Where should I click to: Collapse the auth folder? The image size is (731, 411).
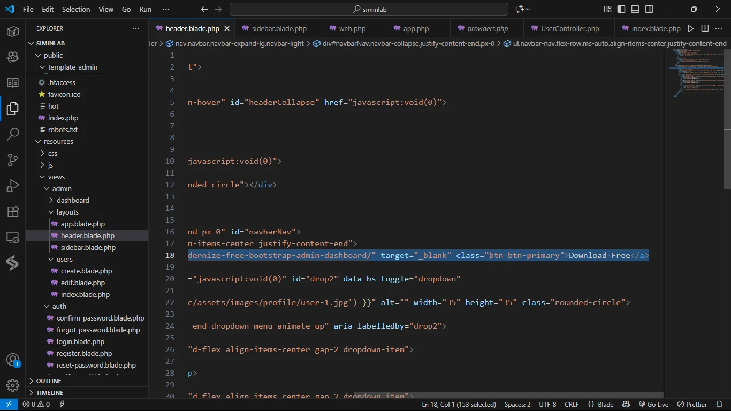pyautogui.click(x=59, y=306)
